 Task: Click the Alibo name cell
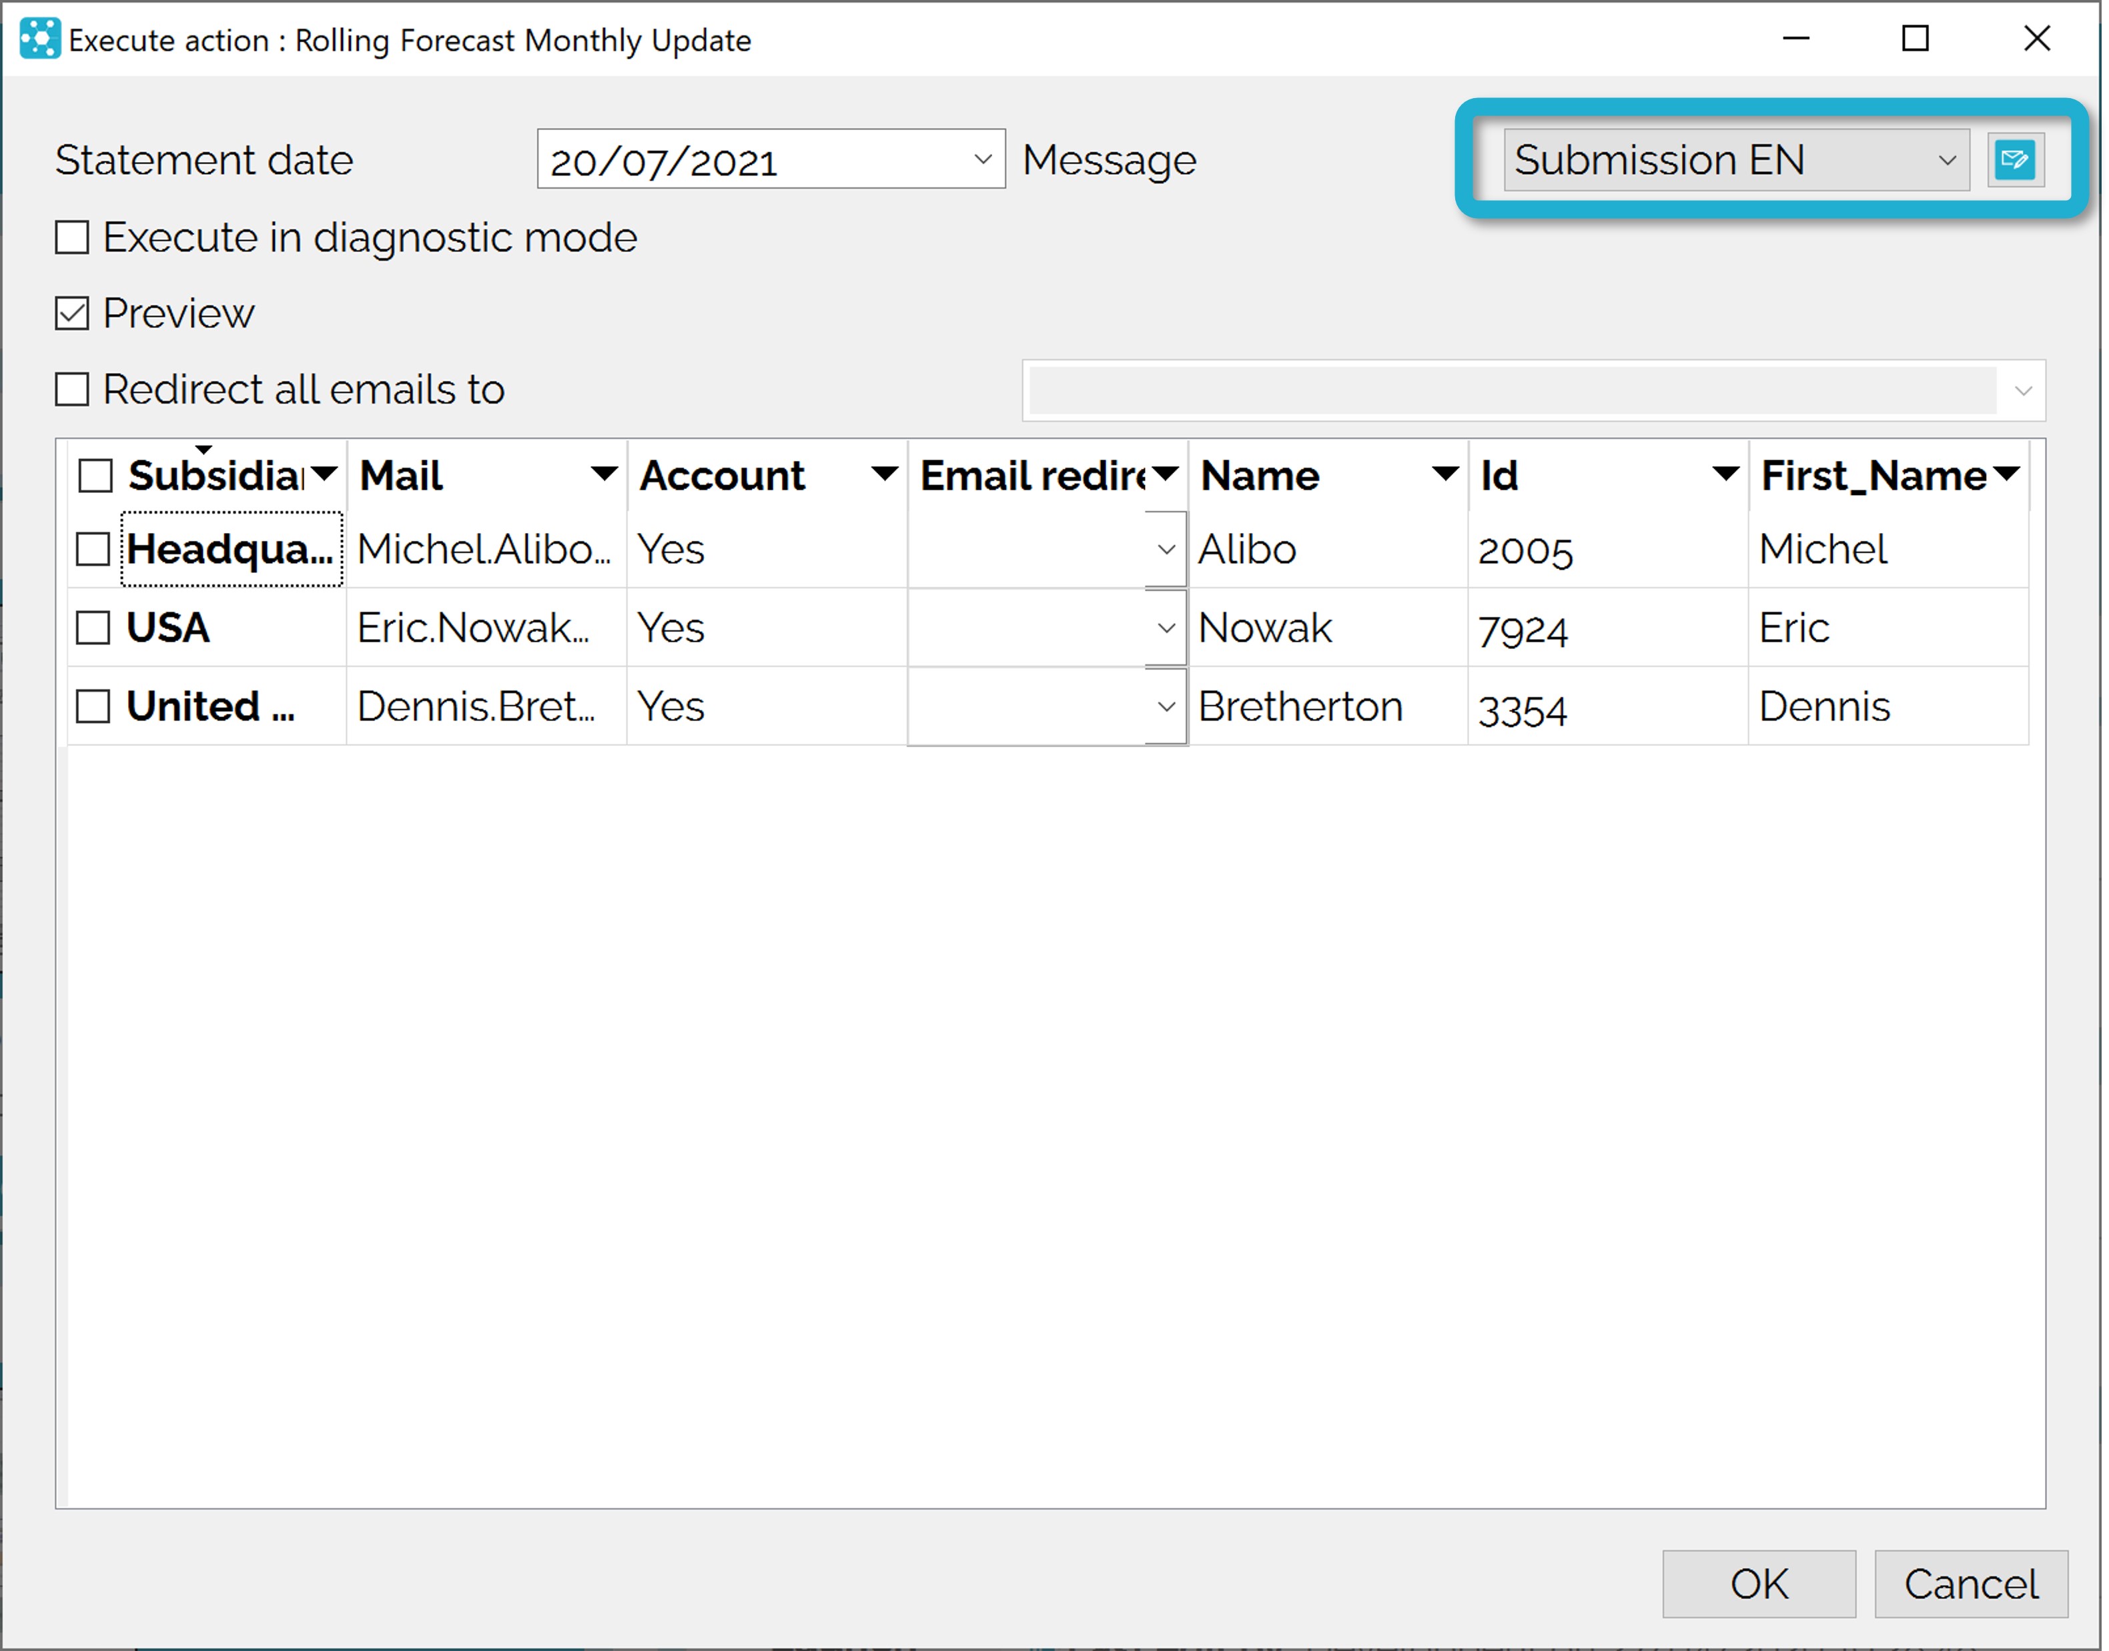1329,549
